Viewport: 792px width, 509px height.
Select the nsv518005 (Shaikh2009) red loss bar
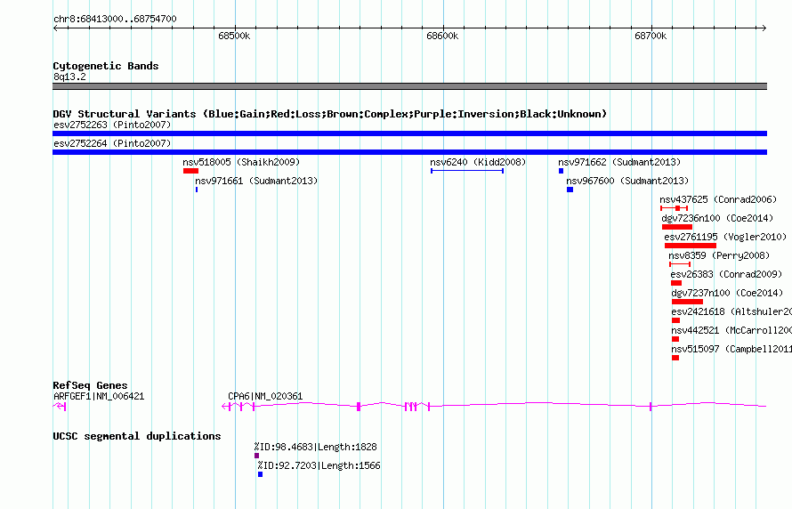click(190, 171)
